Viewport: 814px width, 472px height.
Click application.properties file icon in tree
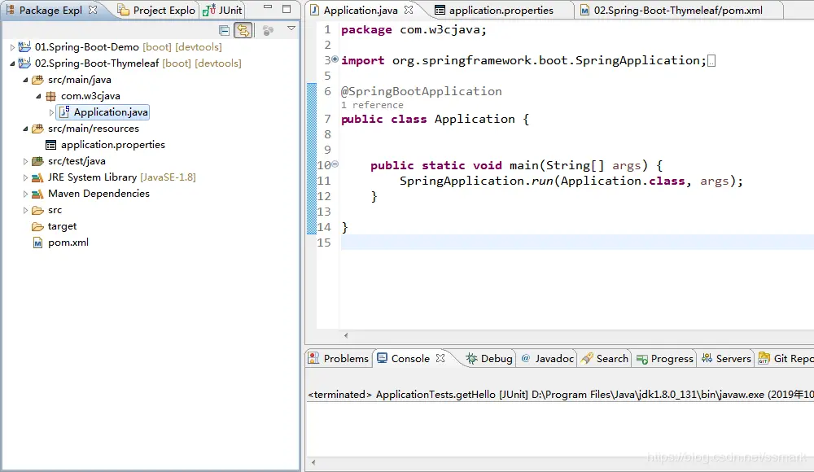click(50, 145)
